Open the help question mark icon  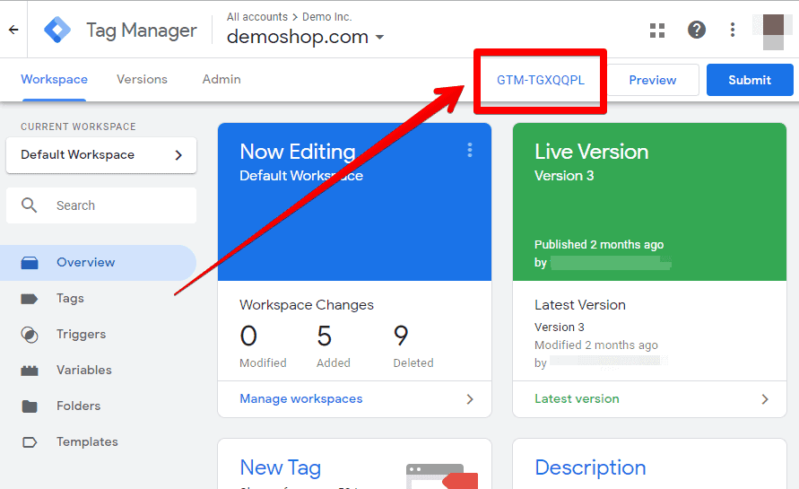(x=696, y=30)
